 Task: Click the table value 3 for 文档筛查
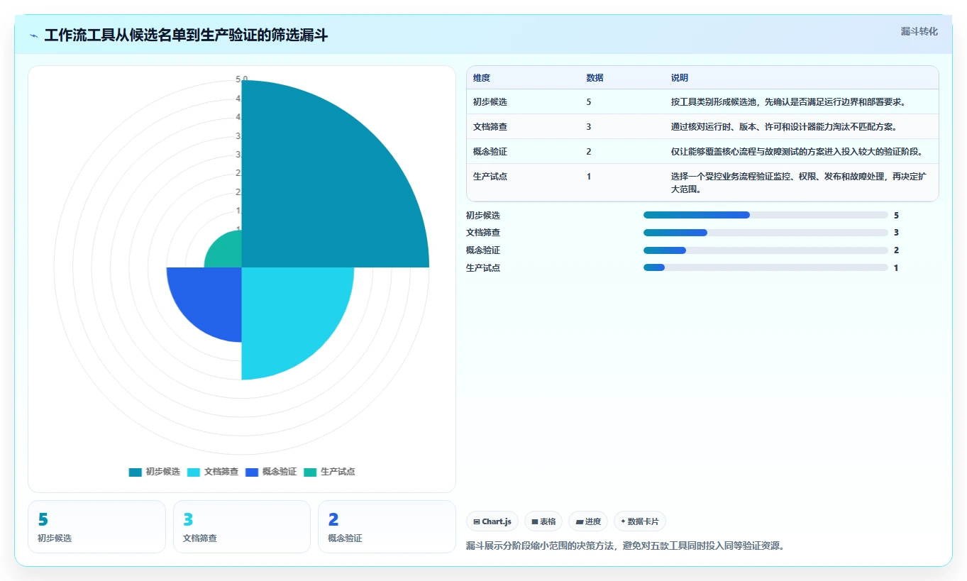[589, 127]
